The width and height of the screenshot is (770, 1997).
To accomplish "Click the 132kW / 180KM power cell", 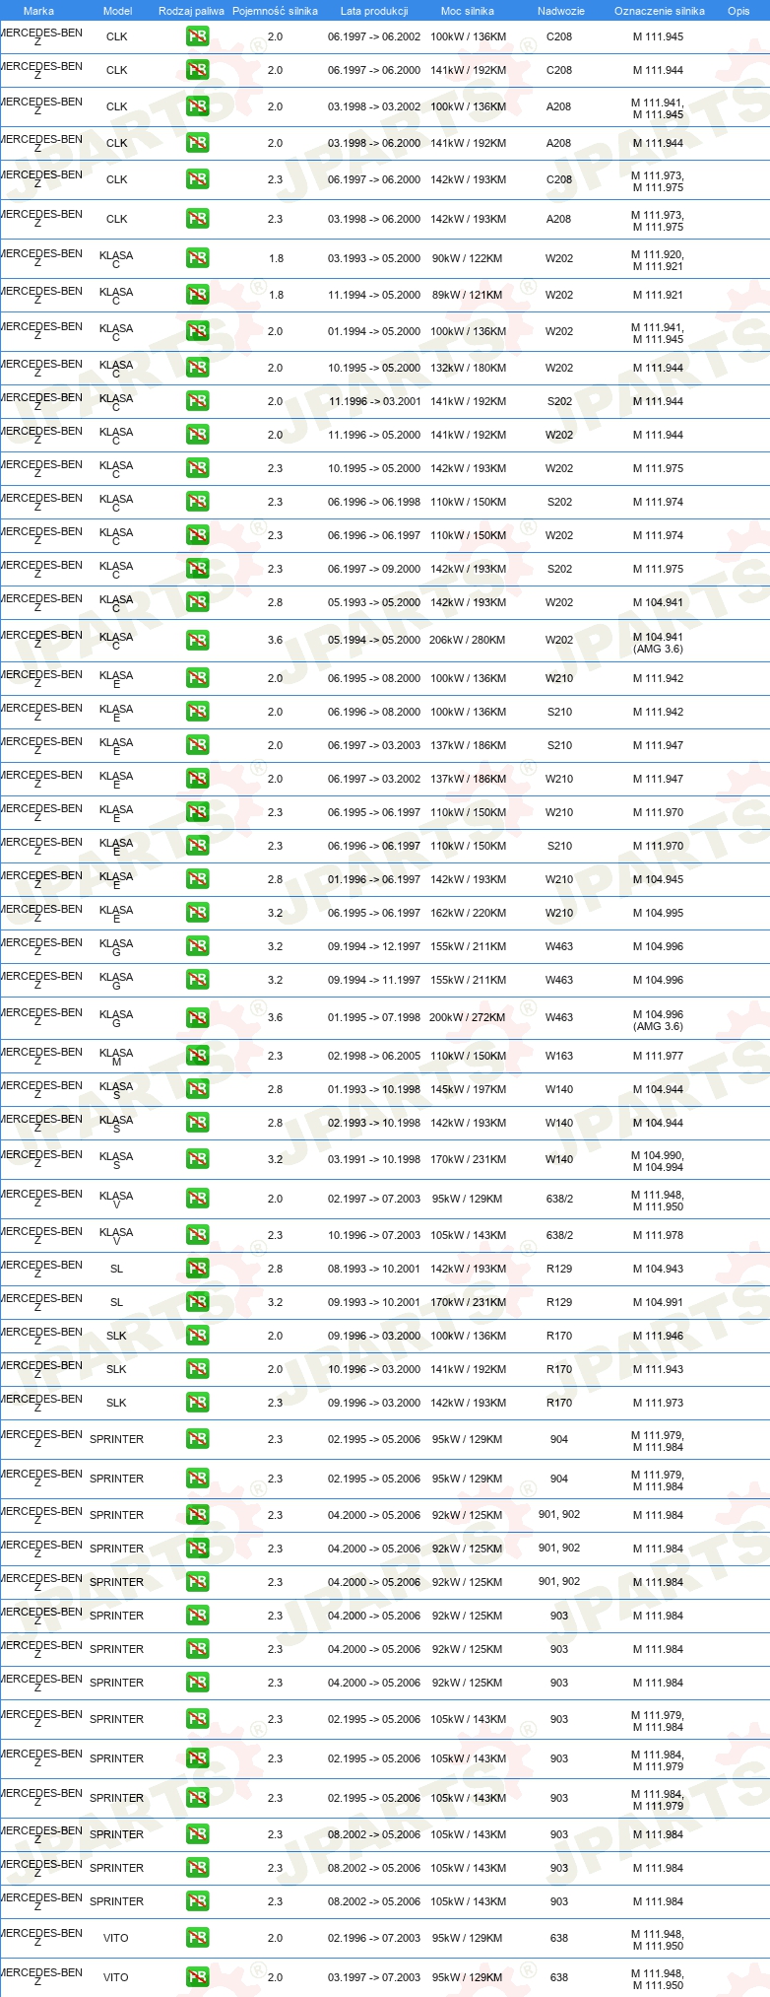I will pyautogui.click(x=468, y=368).
